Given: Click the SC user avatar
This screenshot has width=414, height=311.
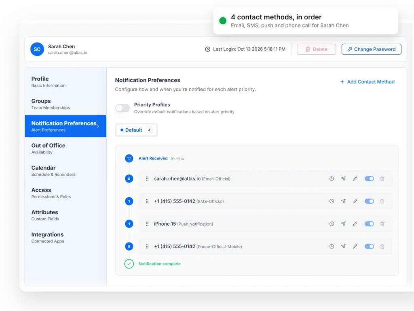Looking at the screenshot, I should pos(37,49).
